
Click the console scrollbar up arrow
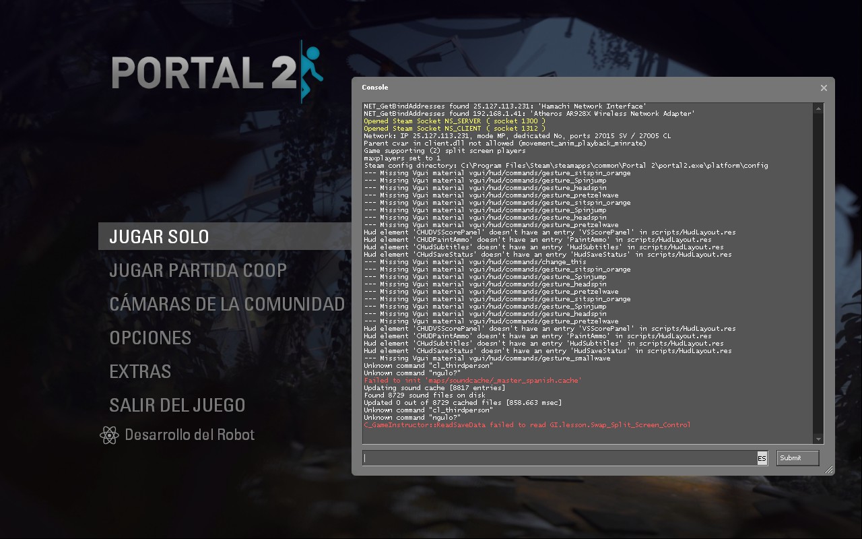819,108
